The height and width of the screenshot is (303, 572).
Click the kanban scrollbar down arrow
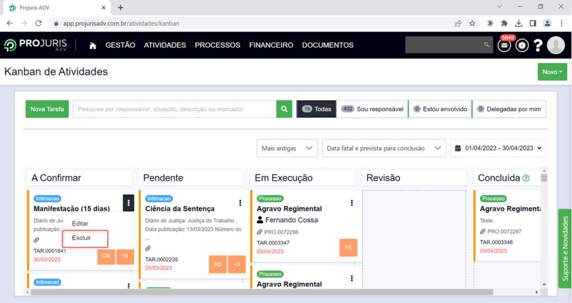pyautogui.click(x=544, y=285)
